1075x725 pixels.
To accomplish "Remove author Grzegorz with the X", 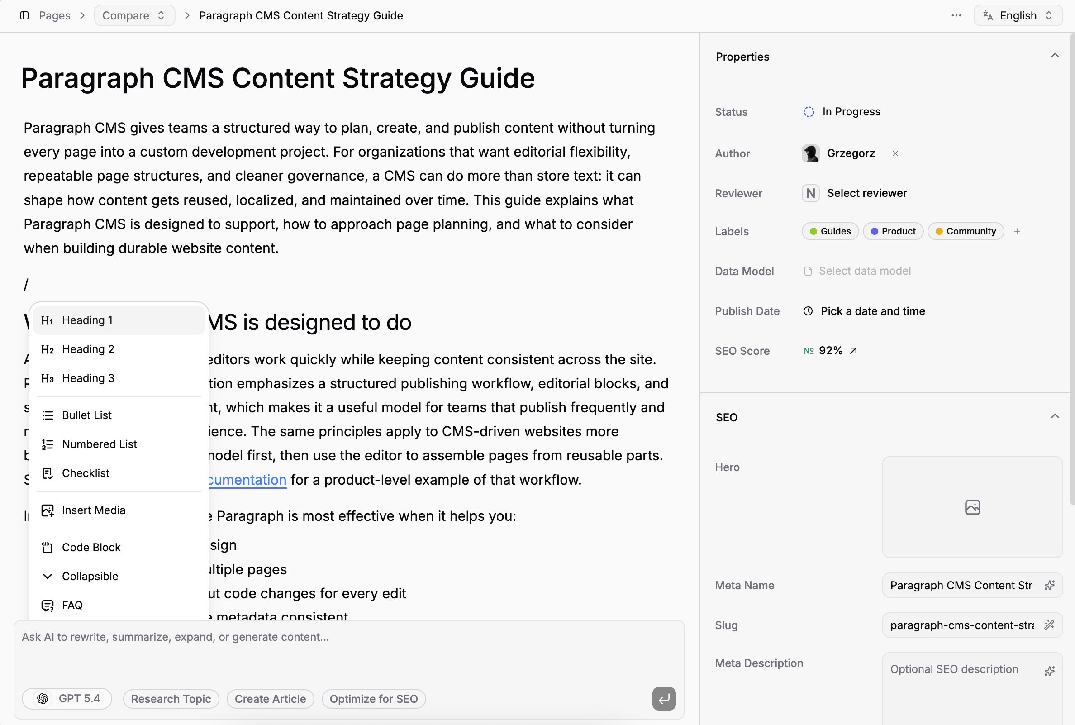I will pos(895,153).
